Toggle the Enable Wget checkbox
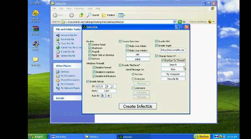 click(x=157, y=46)
